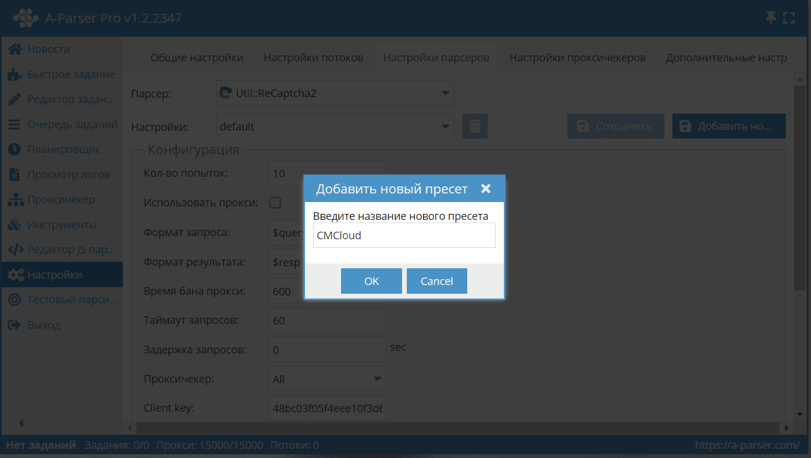Click Прокси: 15000/15000 status text
Screen dimensions: 811x458
click(x=210, y=445)
